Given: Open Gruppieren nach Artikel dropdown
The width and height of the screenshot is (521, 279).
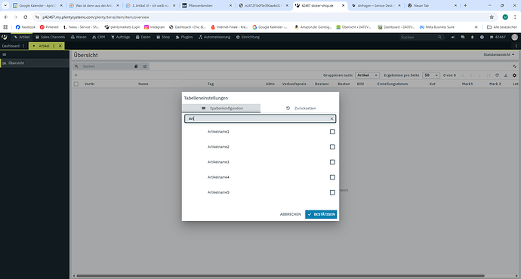Looking at the screenshot, I should pos(367,75).
